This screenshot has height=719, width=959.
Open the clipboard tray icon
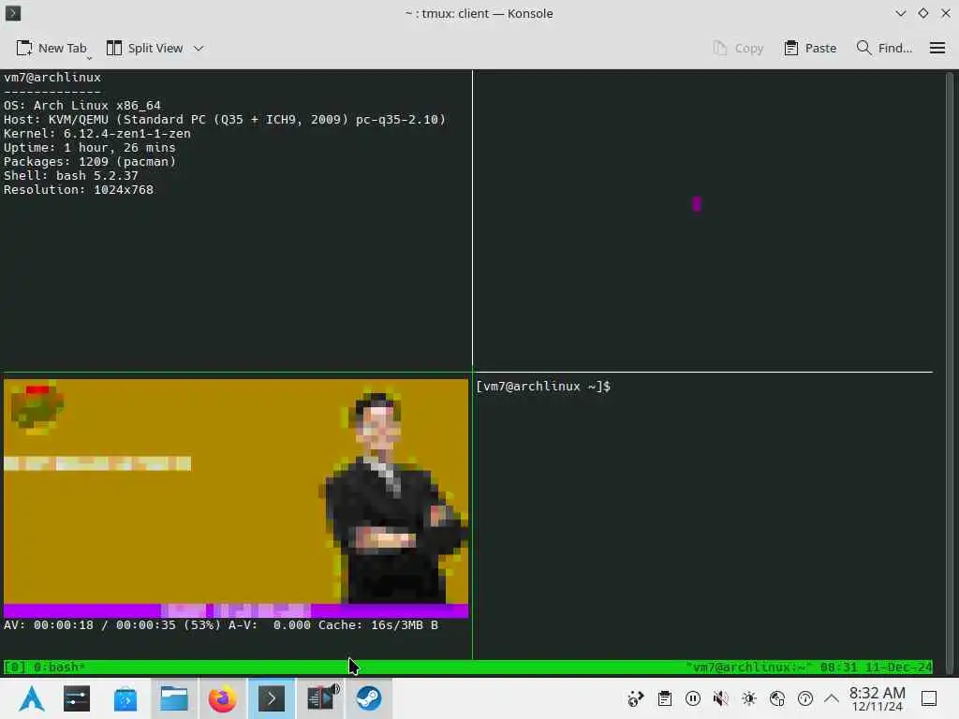[x=665, y=698]
